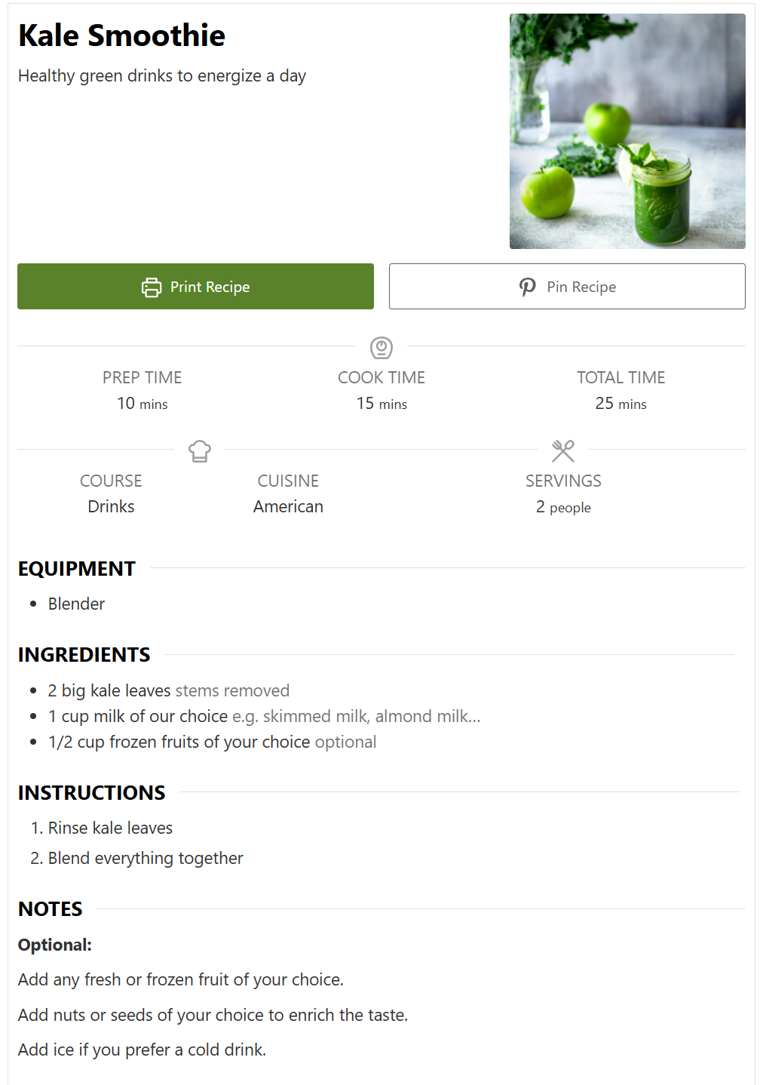Click the printer icon on Print Recipe

click(152, 287)
